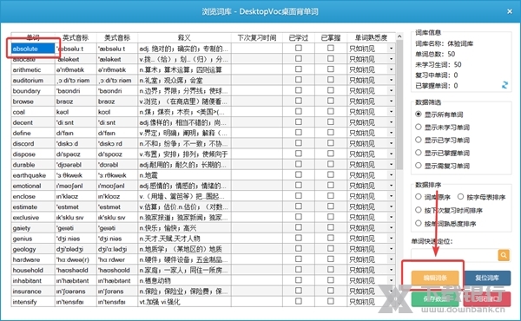Check the 已掌握 box in the coal row
This screenshot has width=521, height=321.
tap(331, 112)
